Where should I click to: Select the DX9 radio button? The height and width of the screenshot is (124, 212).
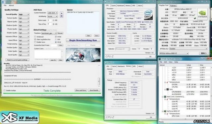coord(56,39)
